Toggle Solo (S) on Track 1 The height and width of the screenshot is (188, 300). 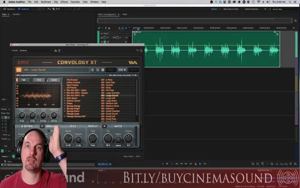tap(123, 34)
